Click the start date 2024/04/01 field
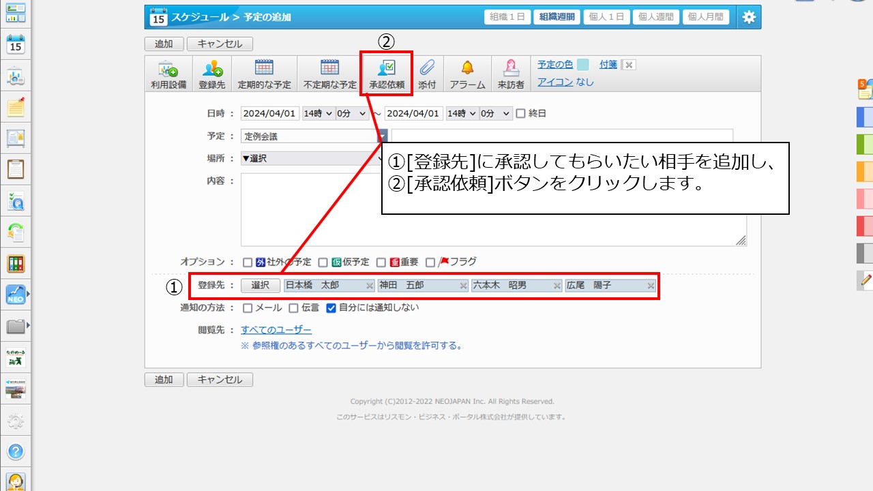 point(270,114)
